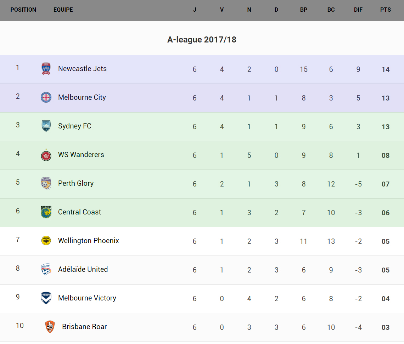Screen dimensions: 404x344
Task: Click the Central Coast Mariners emblem
Action: 46,212
